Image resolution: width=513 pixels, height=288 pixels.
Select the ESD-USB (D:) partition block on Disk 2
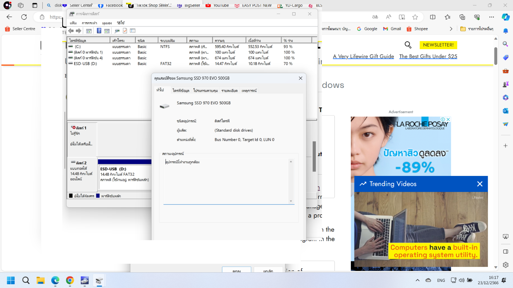124,174
